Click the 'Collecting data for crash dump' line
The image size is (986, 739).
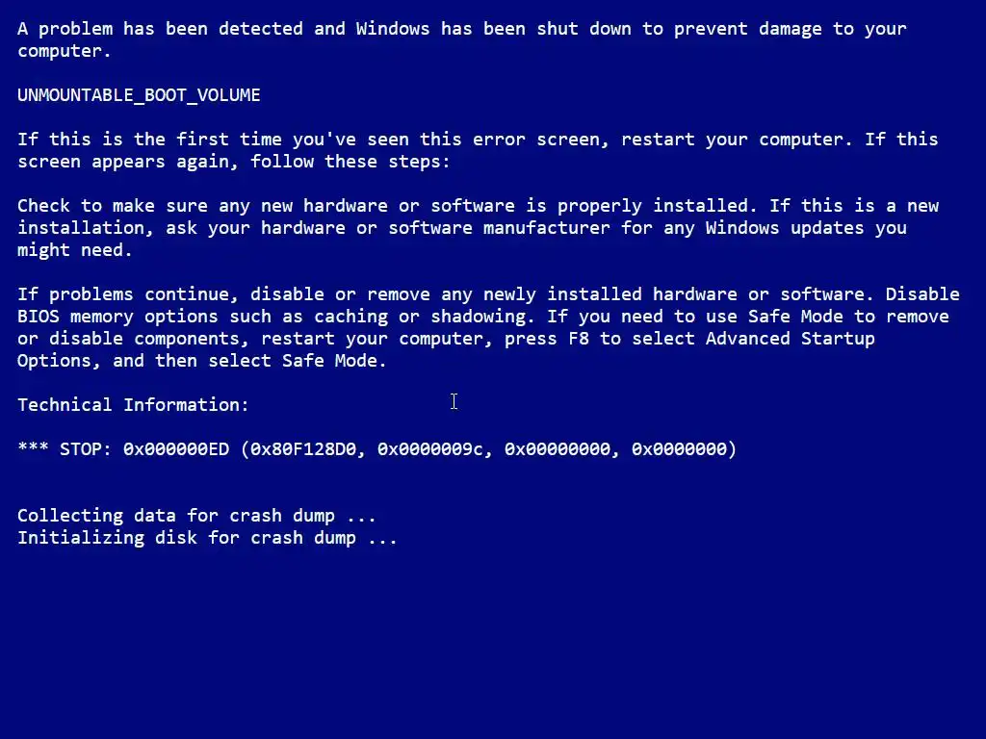[196, 516]
